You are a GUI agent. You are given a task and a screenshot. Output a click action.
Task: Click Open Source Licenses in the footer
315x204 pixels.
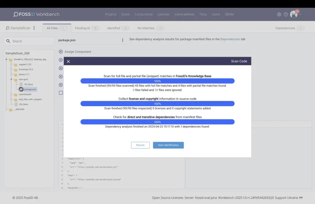168,198
